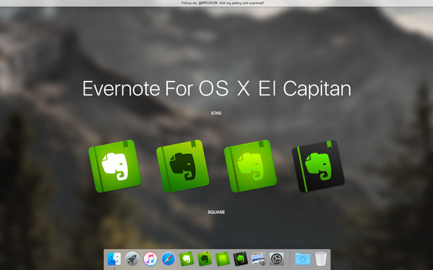Click the ICNS label
The width and height of the screenshot is (433, 270).
(x=216, y=113)
